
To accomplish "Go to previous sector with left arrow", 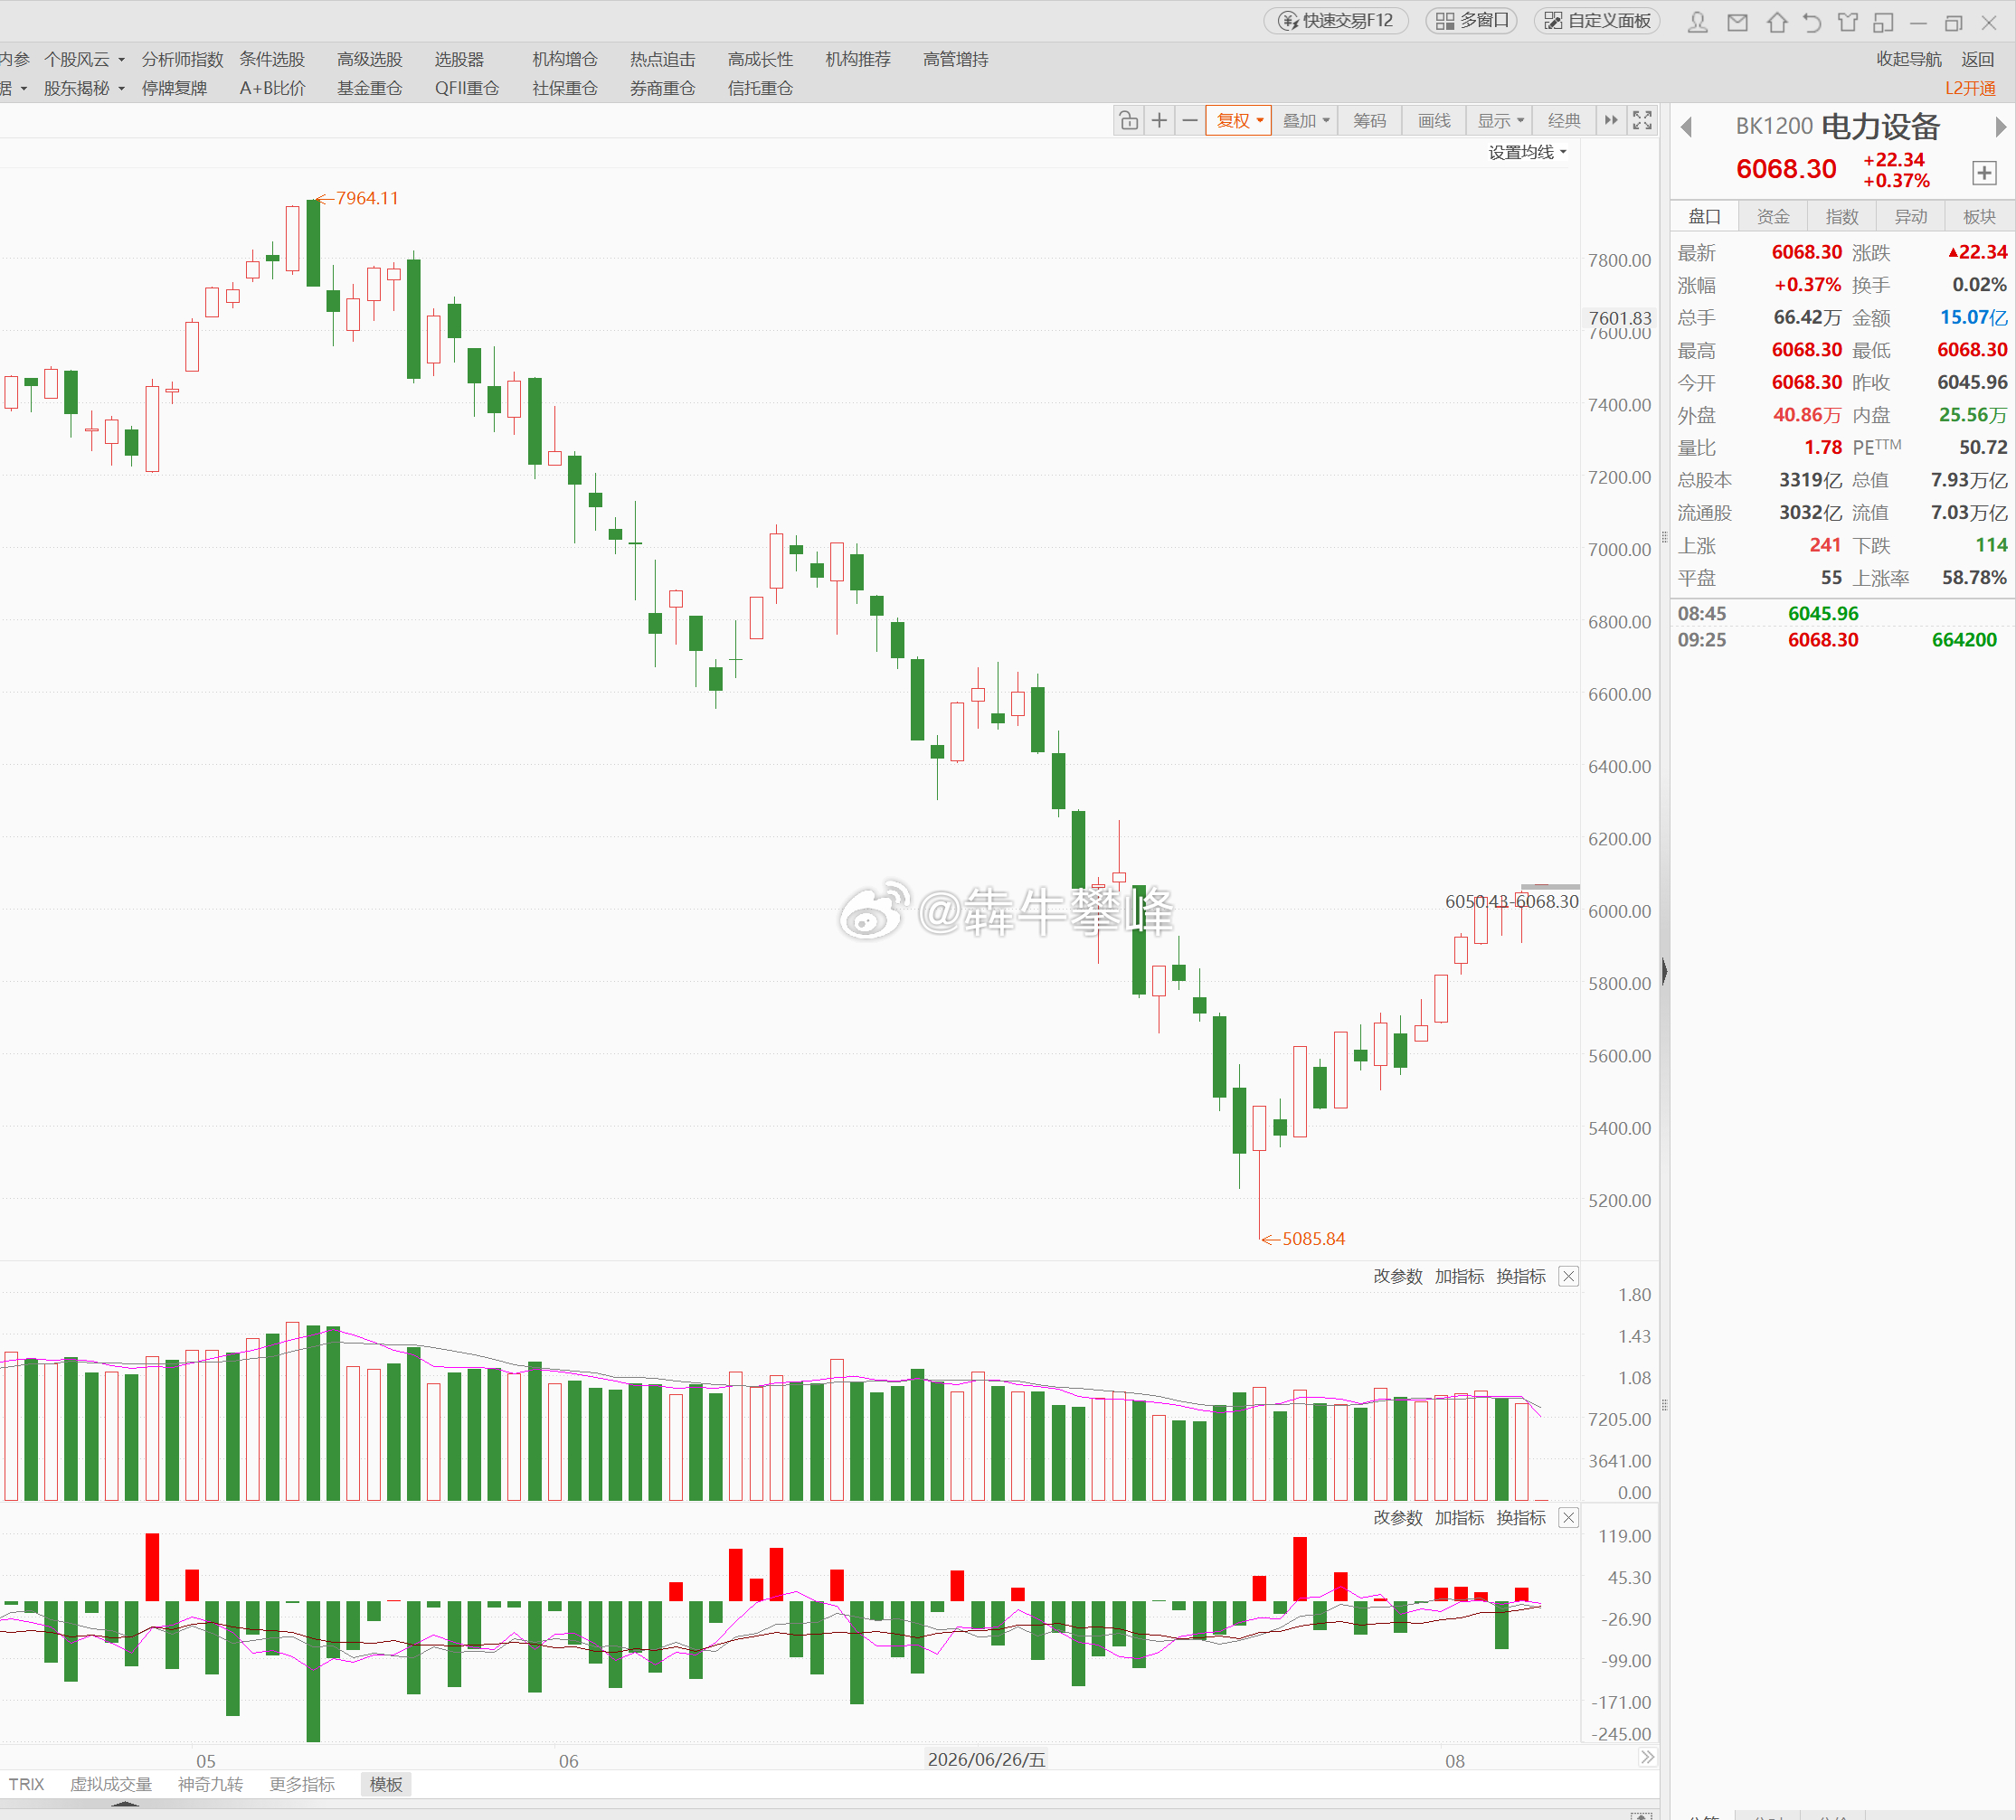I will (1687, 127).
